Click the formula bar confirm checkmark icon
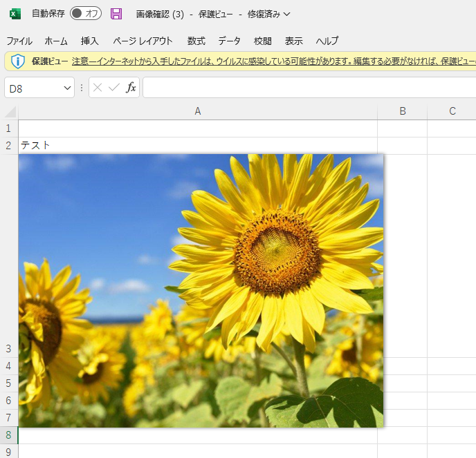Viewport: 476px width, 458px height. [x=114, y=88]
